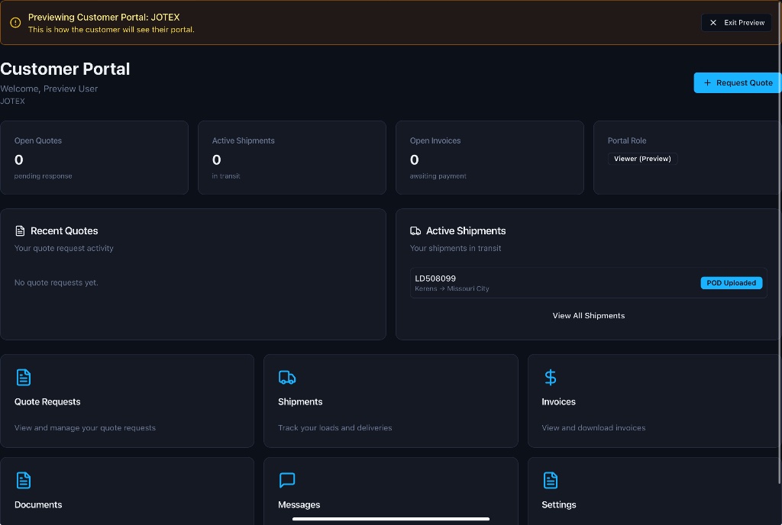Click the Shipments truck icon
Viewport: 782px width, 525px height.
coord(287,377)
